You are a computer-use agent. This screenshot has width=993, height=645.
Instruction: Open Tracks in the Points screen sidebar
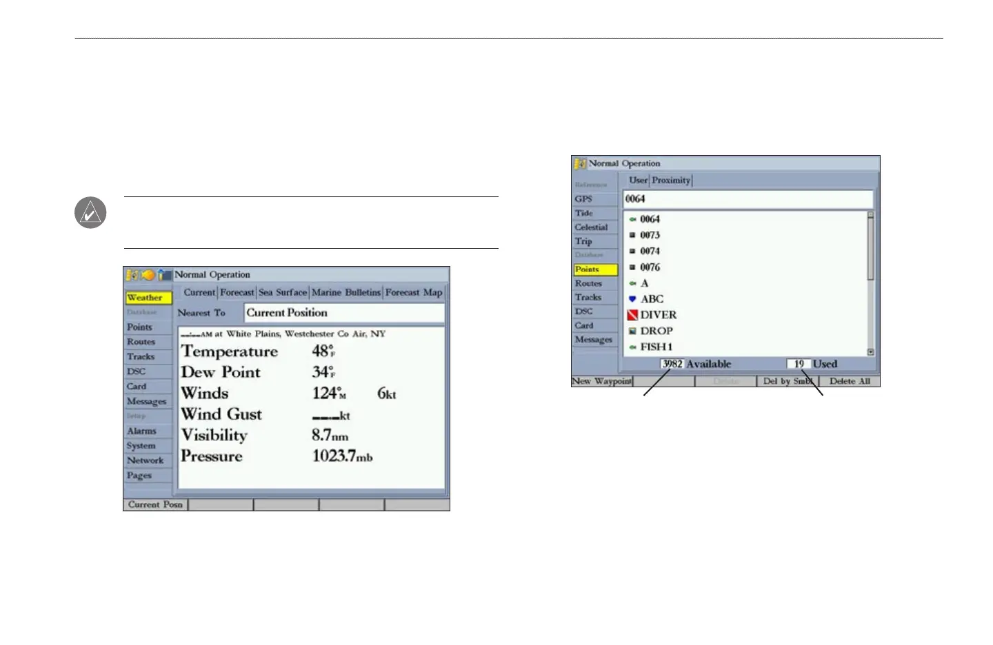(596, 297)
